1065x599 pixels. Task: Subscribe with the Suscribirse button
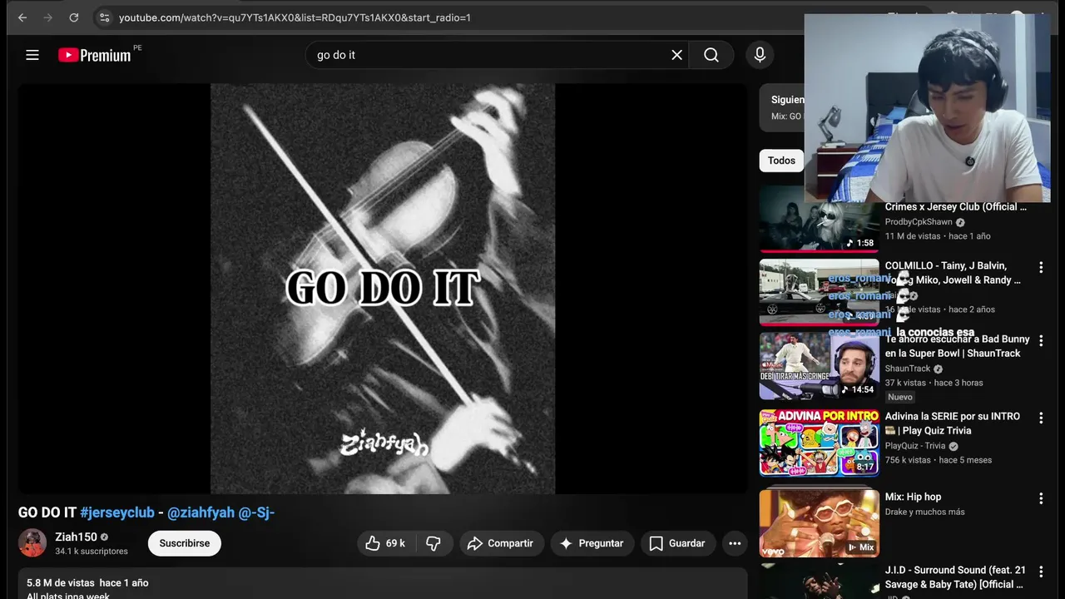coord(185,543)
